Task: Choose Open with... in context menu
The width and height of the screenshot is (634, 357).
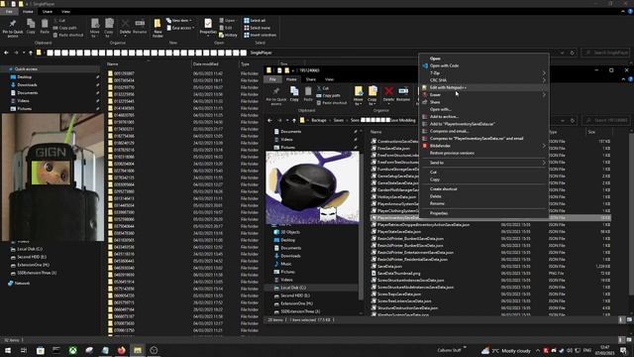Action: click(440, 109)
